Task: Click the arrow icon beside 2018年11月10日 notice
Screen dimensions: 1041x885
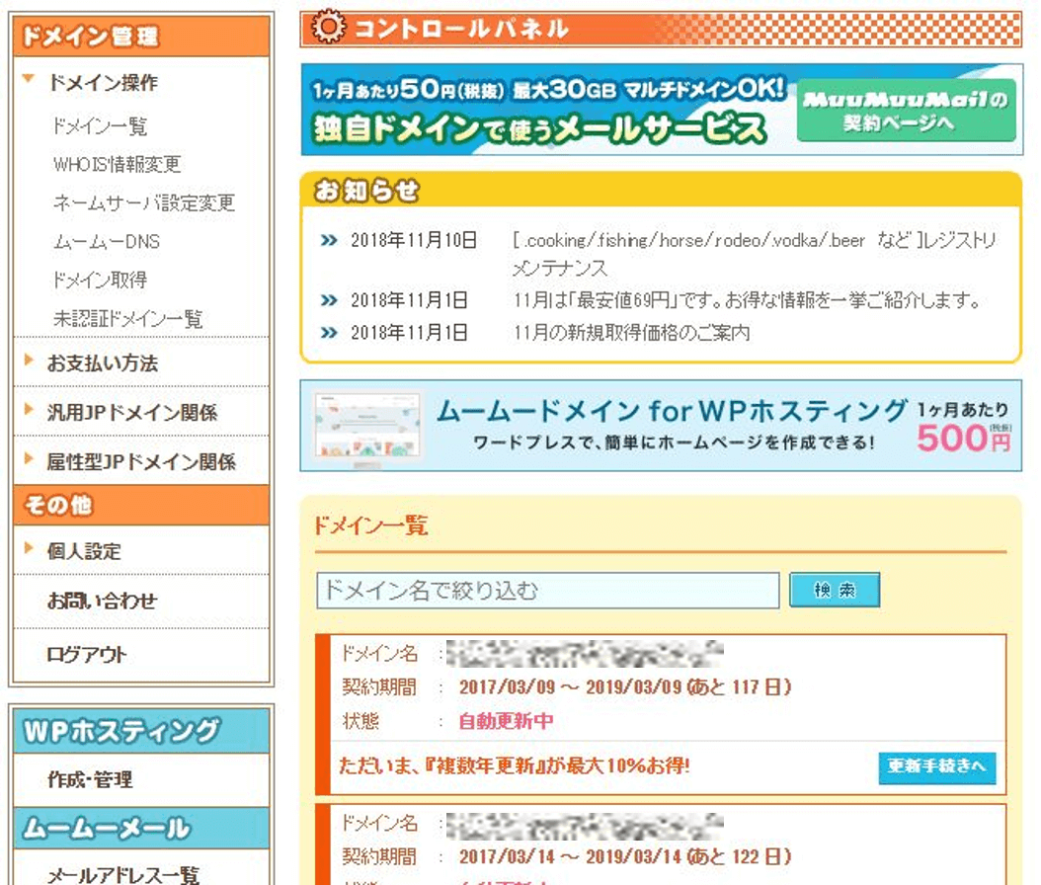Action: (329, 241)
